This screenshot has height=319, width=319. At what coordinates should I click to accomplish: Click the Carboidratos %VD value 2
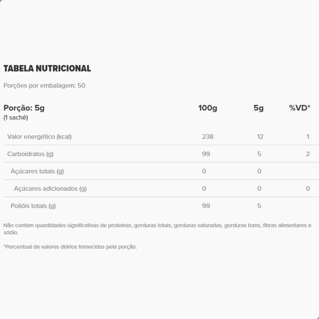point(308,154)
